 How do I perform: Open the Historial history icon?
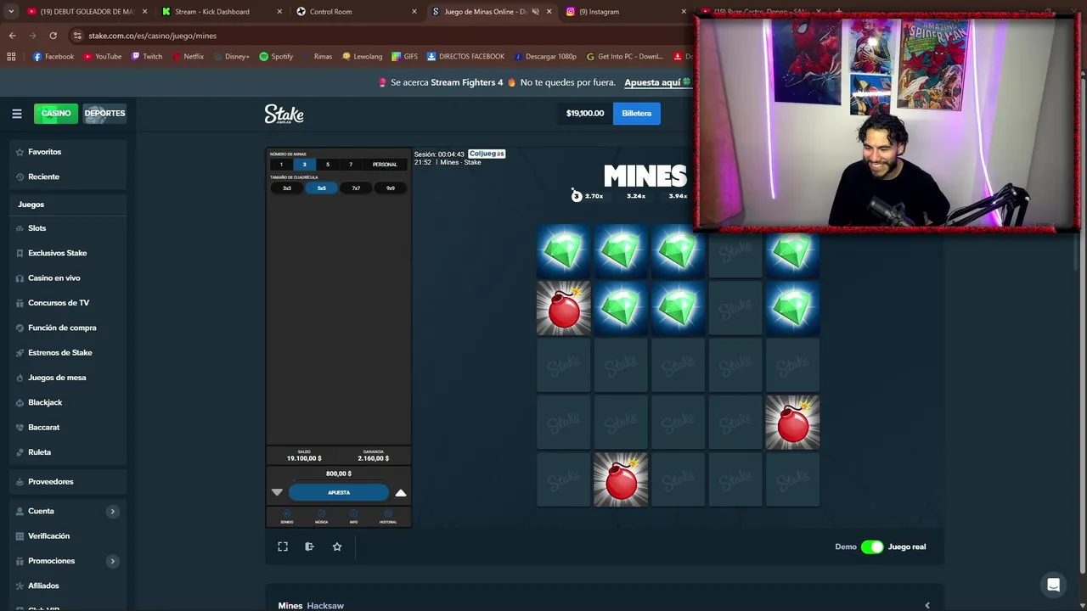point(388,516)
